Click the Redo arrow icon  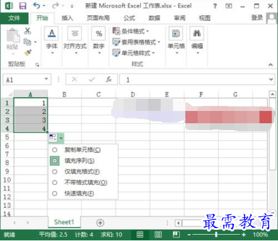tap(55, 6)
